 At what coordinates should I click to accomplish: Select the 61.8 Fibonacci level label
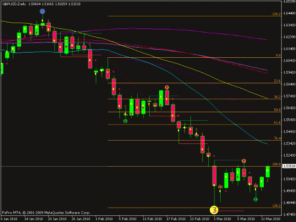pos(278,123)
